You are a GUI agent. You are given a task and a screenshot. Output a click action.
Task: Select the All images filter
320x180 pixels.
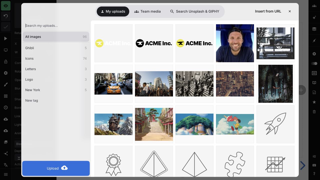[56, 37]
